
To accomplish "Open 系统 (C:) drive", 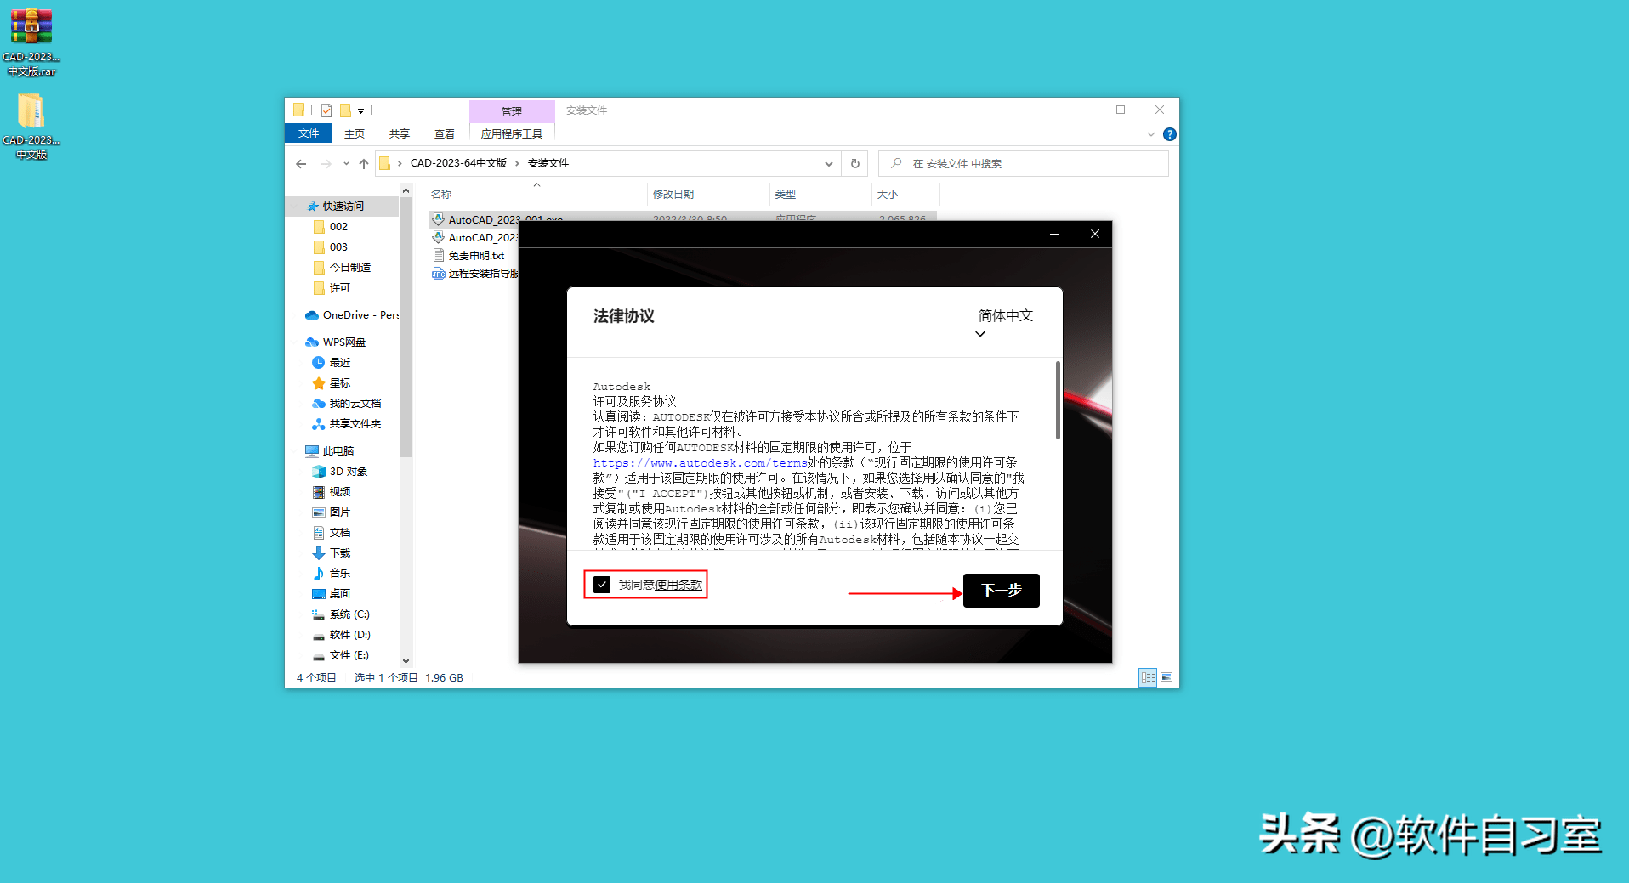I will tap(341, 614).
